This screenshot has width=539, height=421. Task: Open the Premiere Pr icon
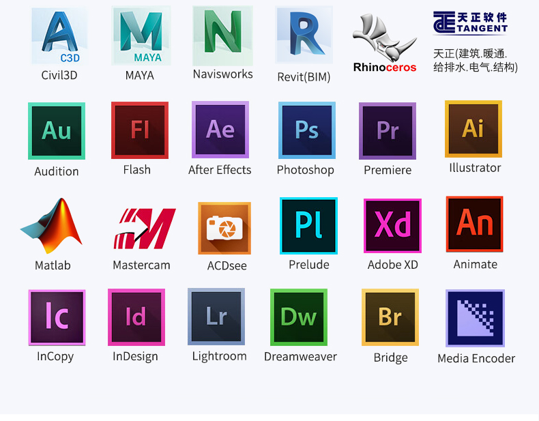click(388, 131)
